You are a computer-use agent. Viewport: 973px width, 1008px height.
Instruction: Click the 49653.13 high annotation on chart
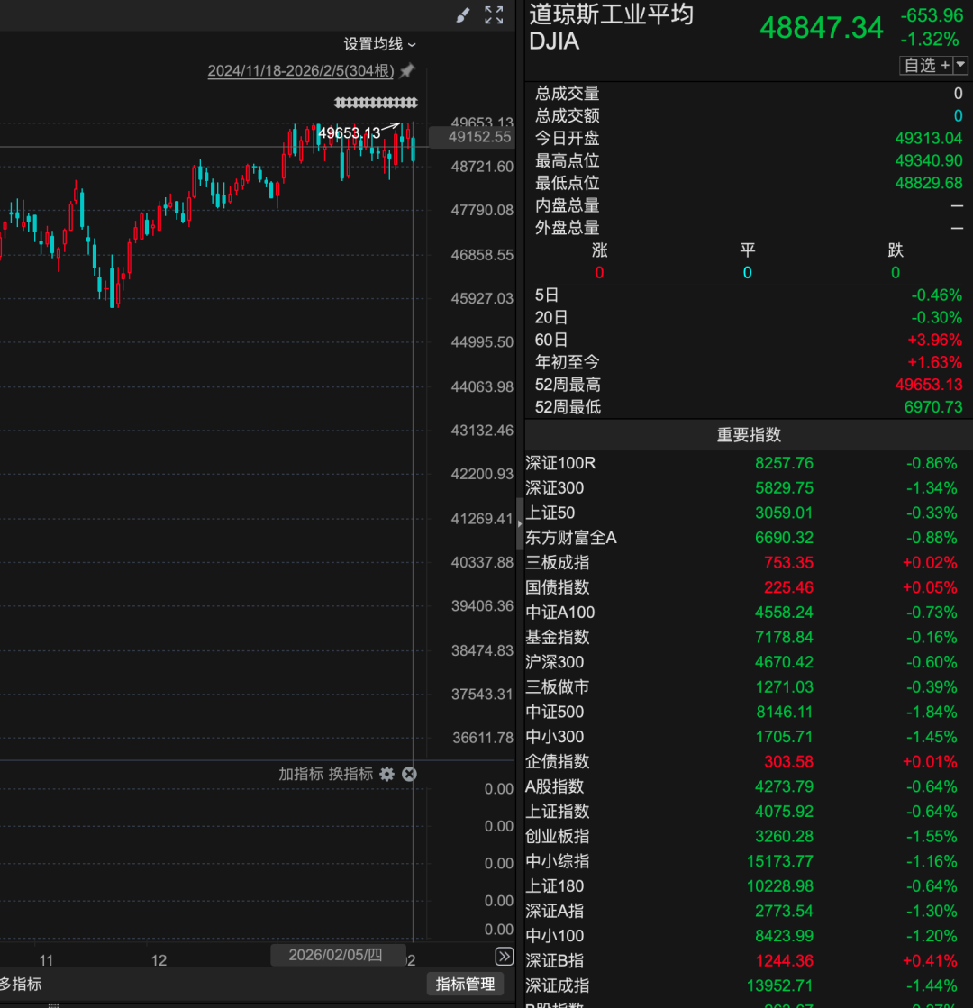350,133
